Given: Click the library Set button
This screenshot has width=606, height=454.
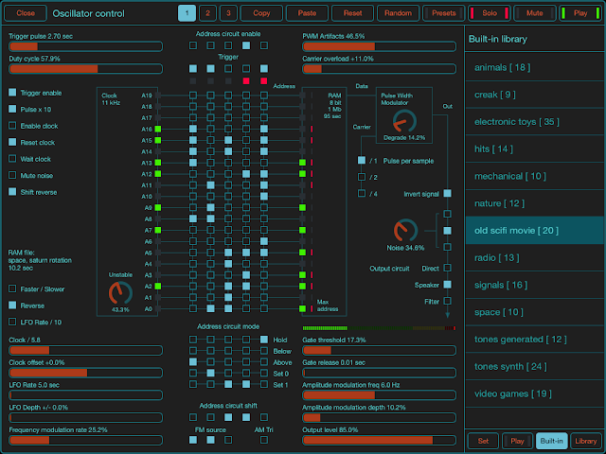Looking at the screenshot, I should (483, 441).
